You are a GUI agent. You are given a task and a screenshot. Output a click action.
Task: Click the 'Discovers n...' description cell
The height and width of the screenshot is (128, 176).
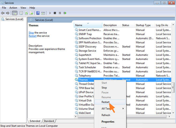pyautogui.click(x=111, y=46)
